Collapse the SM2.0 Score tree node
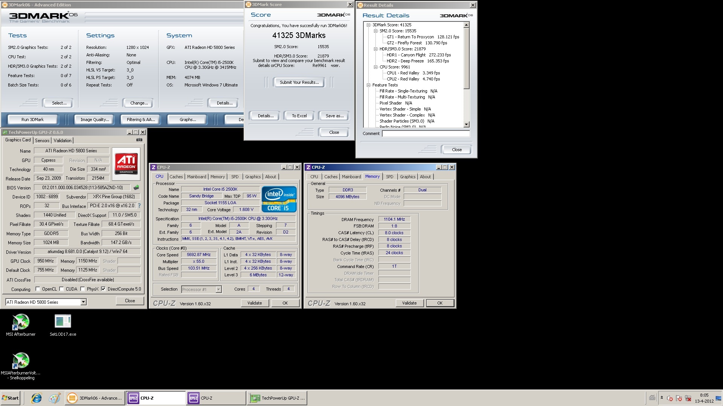 click(x=375, y=31)
